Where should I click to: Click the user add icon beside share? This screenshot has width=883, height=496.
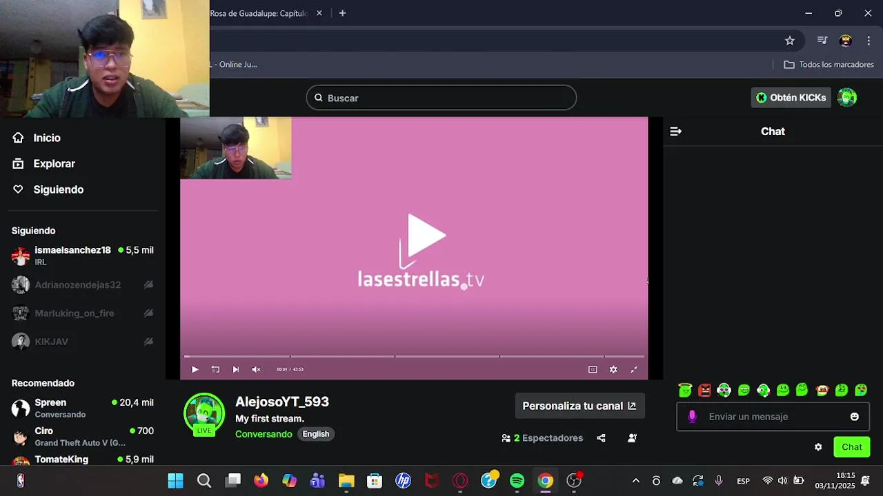tap(632, 438)
